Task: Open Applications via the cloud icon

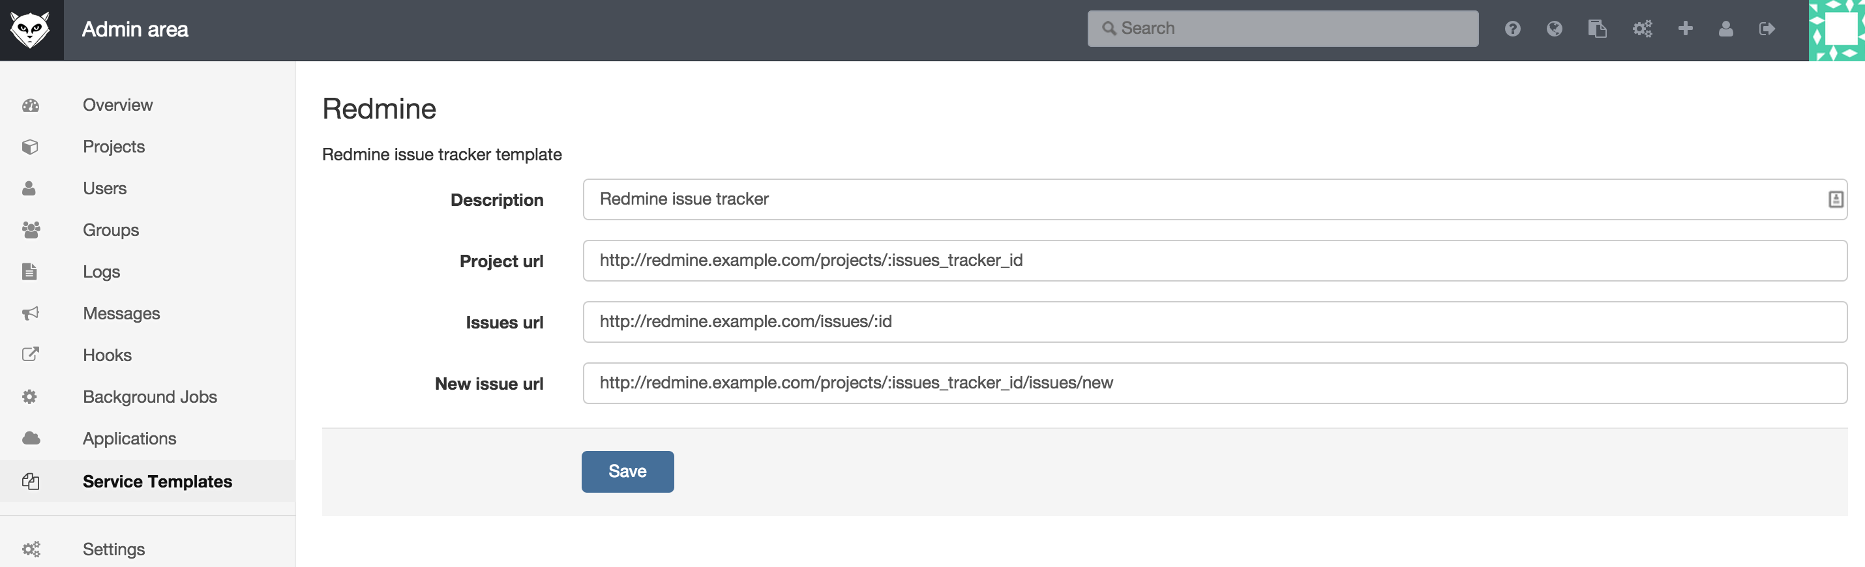Action: pos(31,438)
